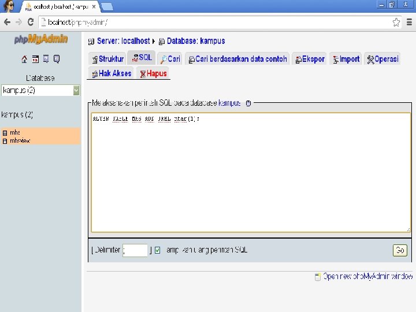Open the Chrome menu icon
The height and width of the screenshot is (312, 416).
click(x=409, y=22)
